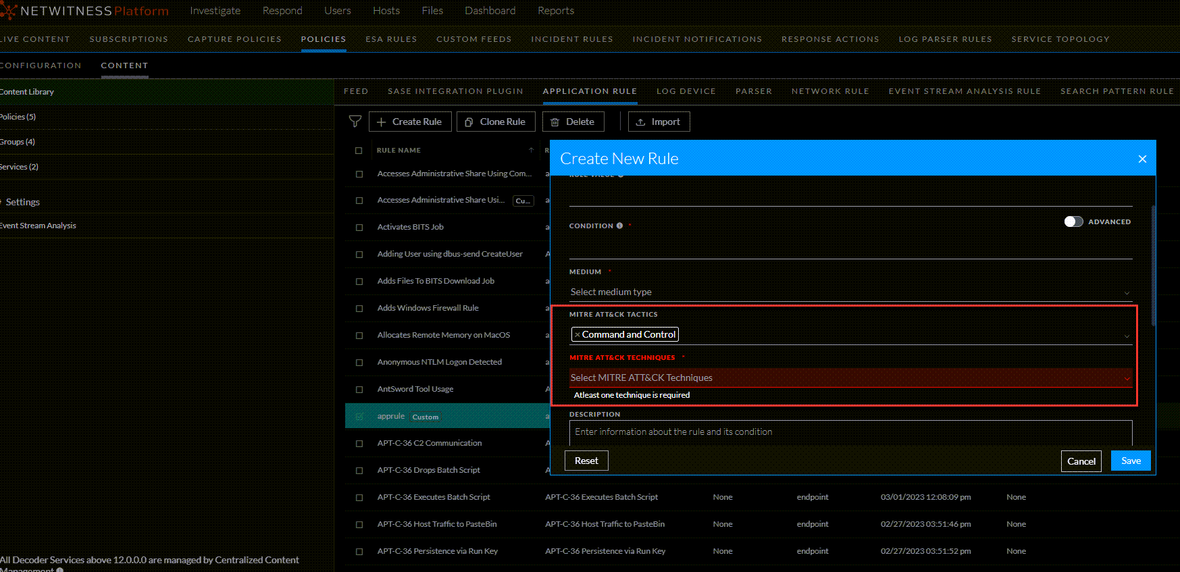This screenshot has width=1180, height=572.
Task: Check the select-all rules checkbox
Action: tap(359, 151)
